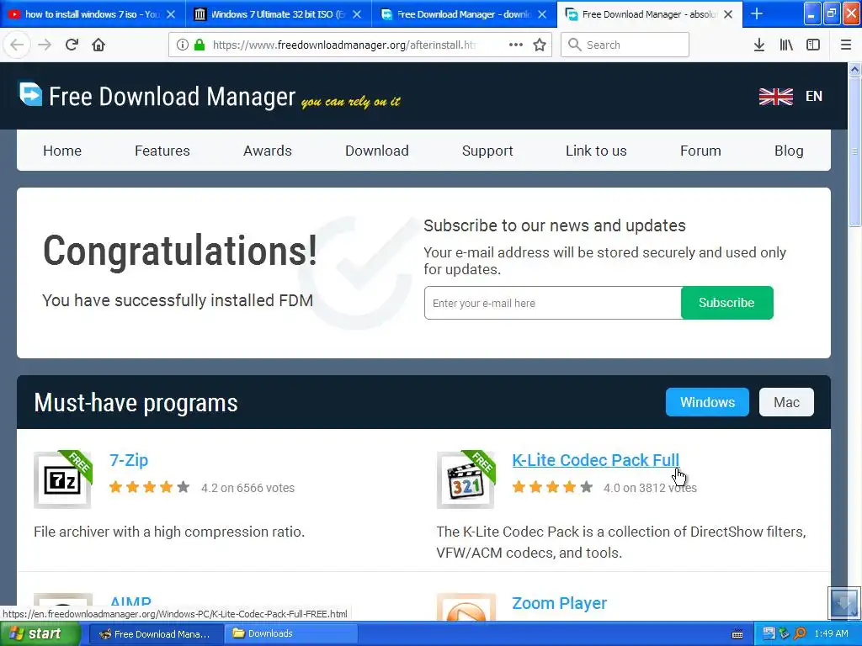Image resolution: width=862 pixels, height=646 pixels.
Task: Click the vertical scrollbar up arrow
Action: 854,69
